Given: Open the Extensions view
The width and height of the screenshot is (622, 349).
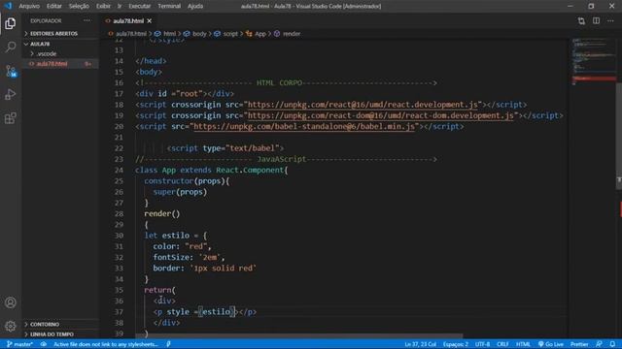Looking at the screenshot, I should 11,118.
